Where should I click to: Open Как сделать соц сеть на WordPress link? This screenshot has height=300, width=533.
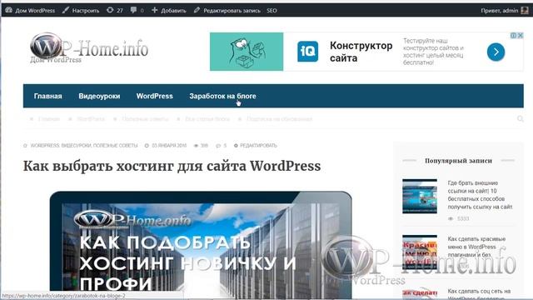(480, 294)
